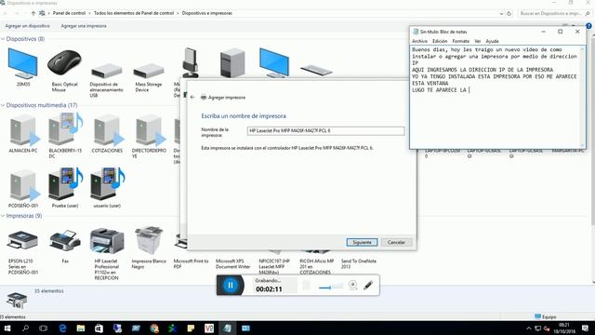Image resolution: width=595 pixels, height=335 pixels.
Task: Open Notepad Archivo menu
Action: click(419, 41)
